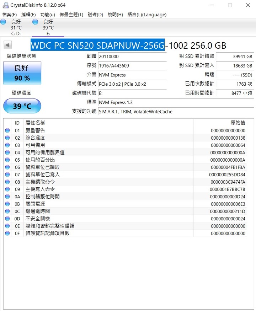Click the status dot for attribute 03 可用備用
This screenshot has width=256, height=311.
(7, 145)
